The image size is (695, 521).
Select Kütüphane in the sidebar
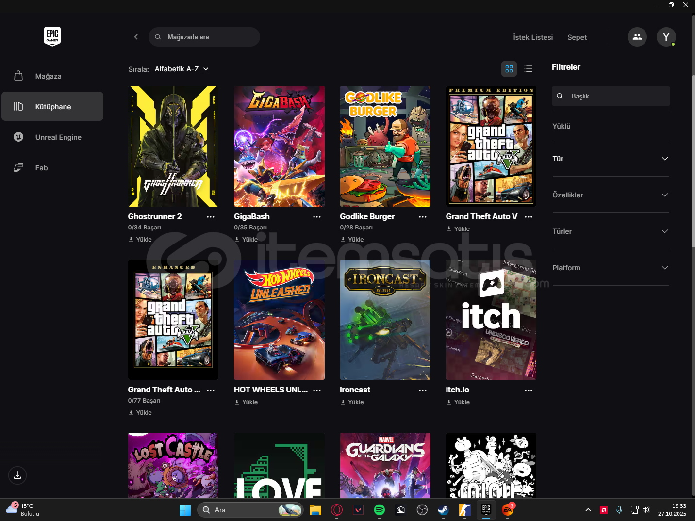click(52, 106)
